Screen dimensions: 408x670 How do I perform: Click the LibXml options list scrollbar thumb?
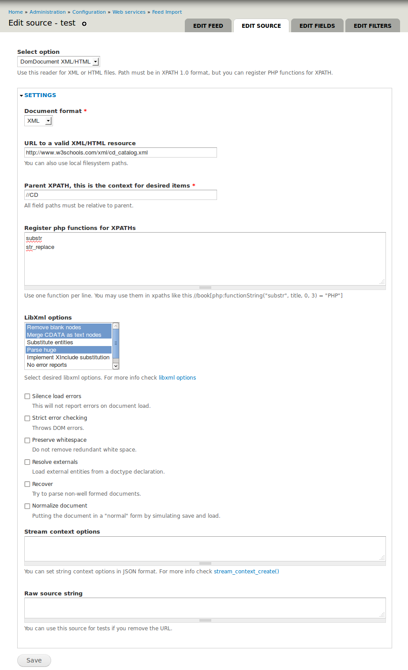tap(116, 343)
